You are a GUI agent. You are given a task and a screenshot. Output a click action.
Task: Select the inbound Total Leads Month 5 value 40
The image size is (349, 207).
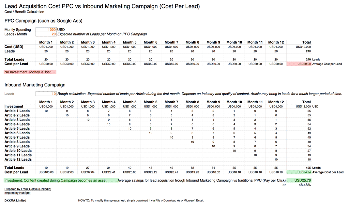coord(129,168)
